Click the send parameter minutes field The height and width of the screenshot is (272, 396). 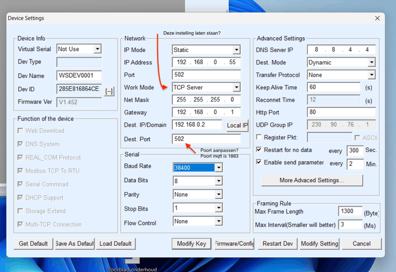tap(355, 164)
